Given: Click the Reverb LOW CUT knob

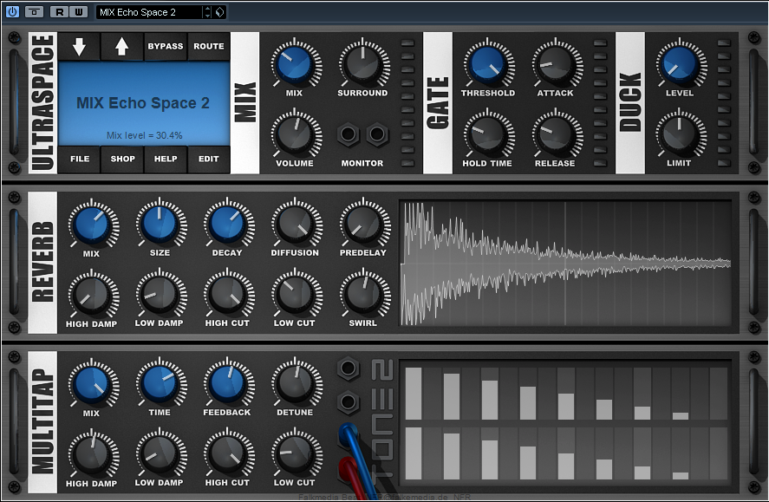Looking at the screenshot, I should pos(297,295).
